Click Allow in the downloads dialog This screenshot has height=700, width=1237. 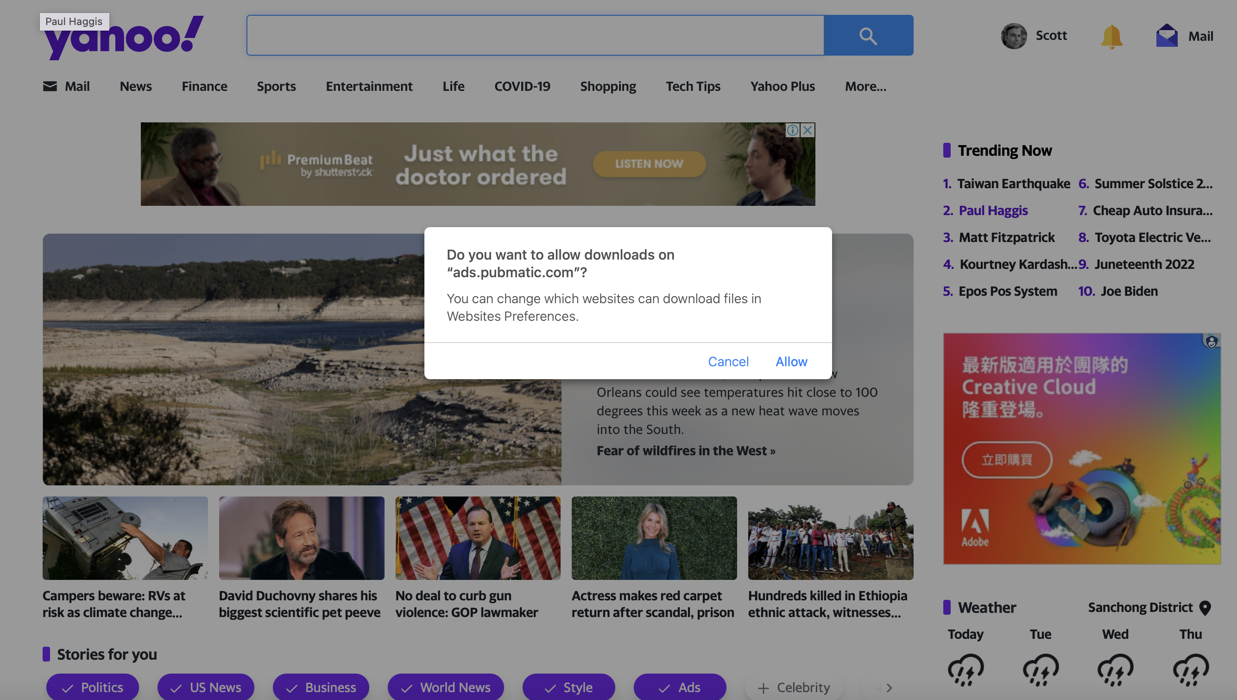coord(791,362)
